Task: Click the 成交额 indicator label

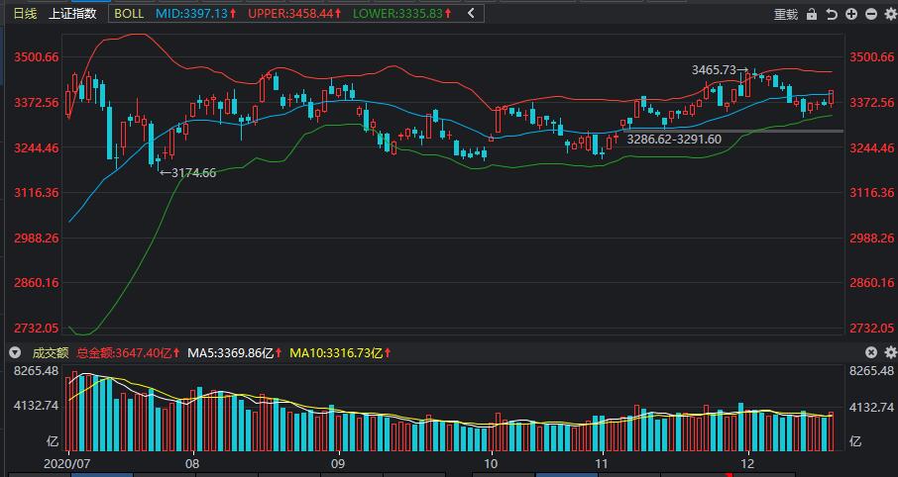Action: pos(50,353)
